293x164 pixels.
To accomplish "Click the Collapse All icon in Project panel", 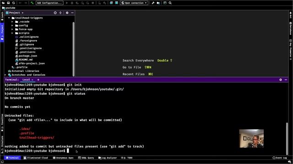I will pos(60,13).
